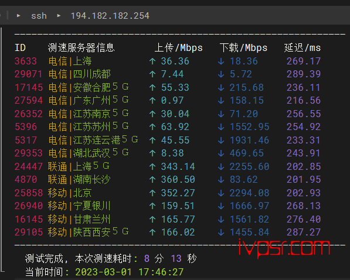Click upload value 360.50
Screen dimensions: 350x280
tap(178, 179)
